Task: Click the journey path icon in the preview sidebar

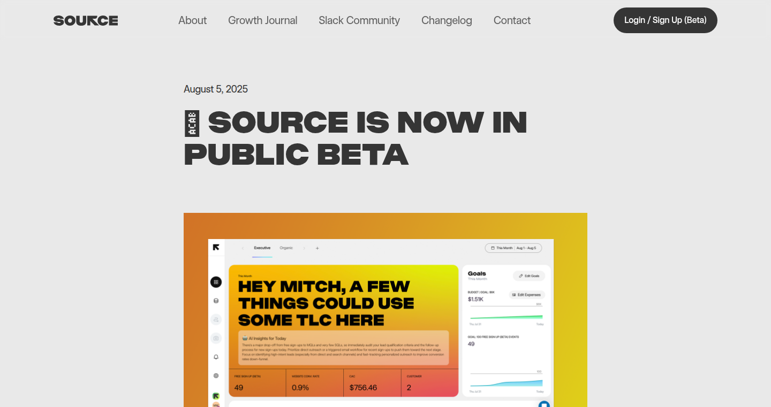Action: (x=216, y=319)
